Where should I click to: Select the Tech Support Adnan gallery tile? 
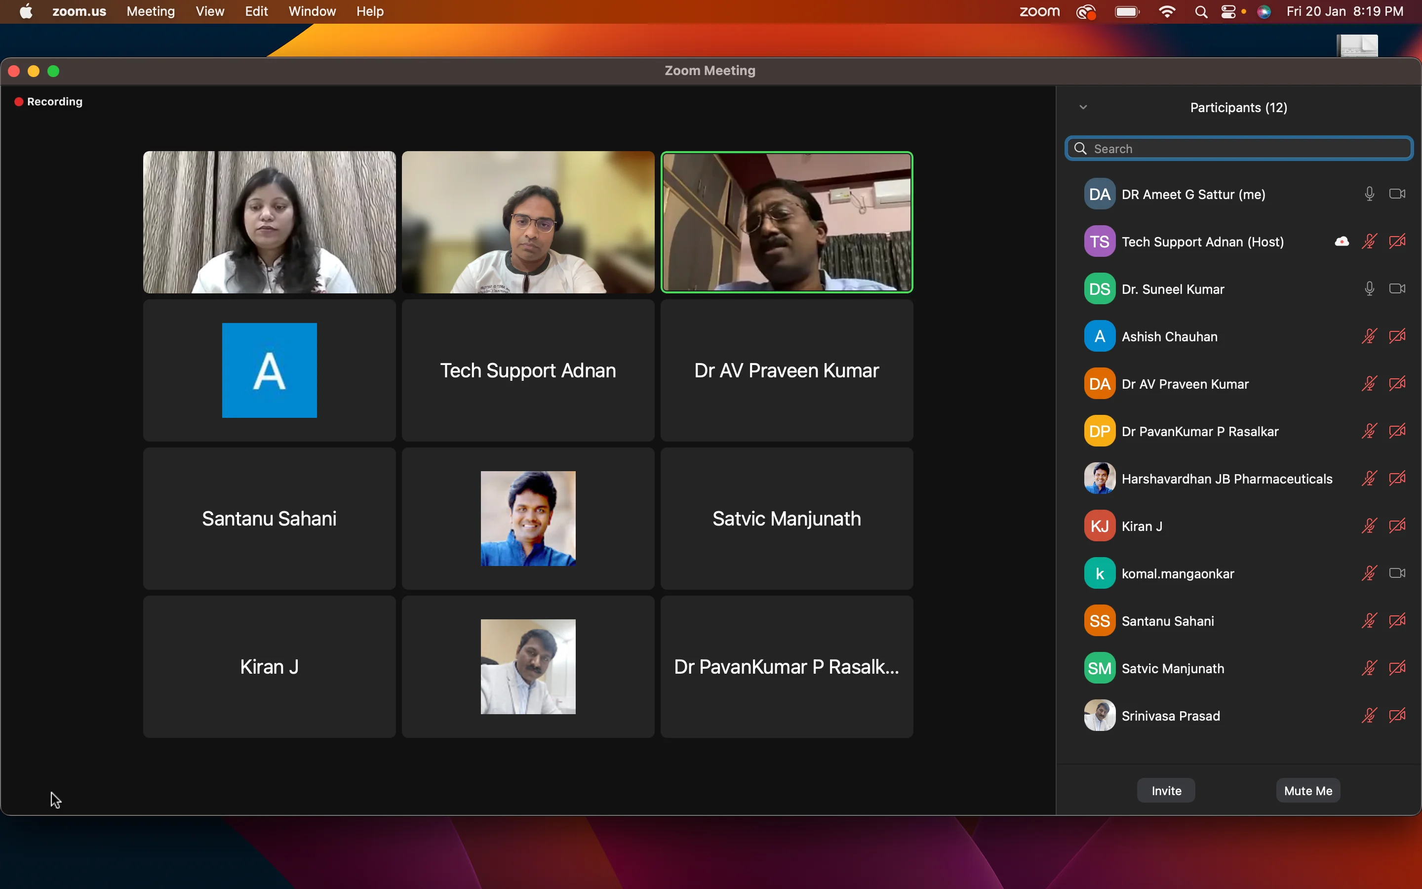(x=528, y=370)
